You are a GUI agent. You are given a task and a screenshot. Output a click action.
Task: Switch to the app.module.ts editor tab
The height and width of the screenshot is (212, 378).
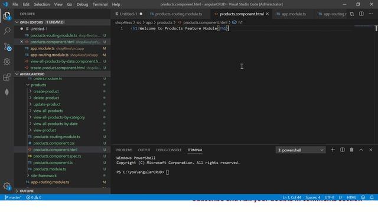click(x=294, y=14)
